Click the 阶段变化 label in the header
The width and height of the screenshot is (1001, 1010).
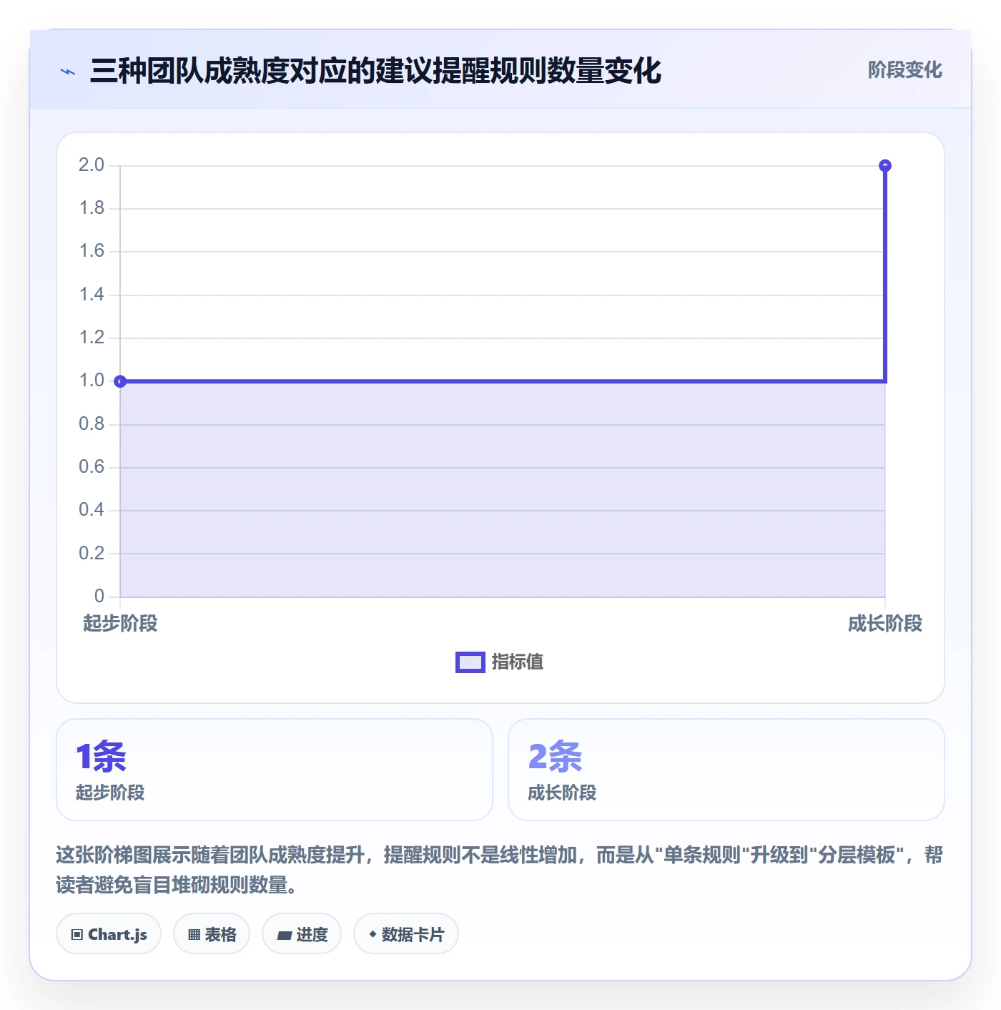coord(904,70)
